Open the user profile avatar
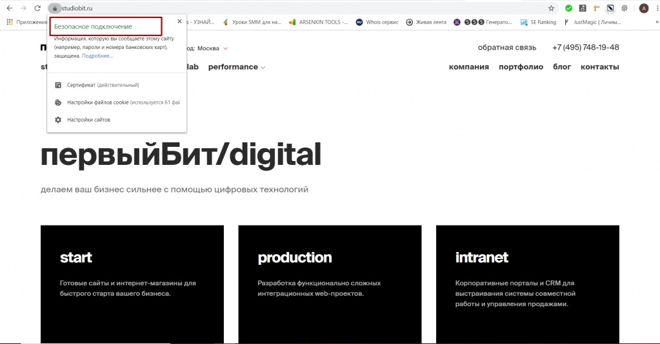660x344 pixels. pyautogui.click(x=643, y=8)
